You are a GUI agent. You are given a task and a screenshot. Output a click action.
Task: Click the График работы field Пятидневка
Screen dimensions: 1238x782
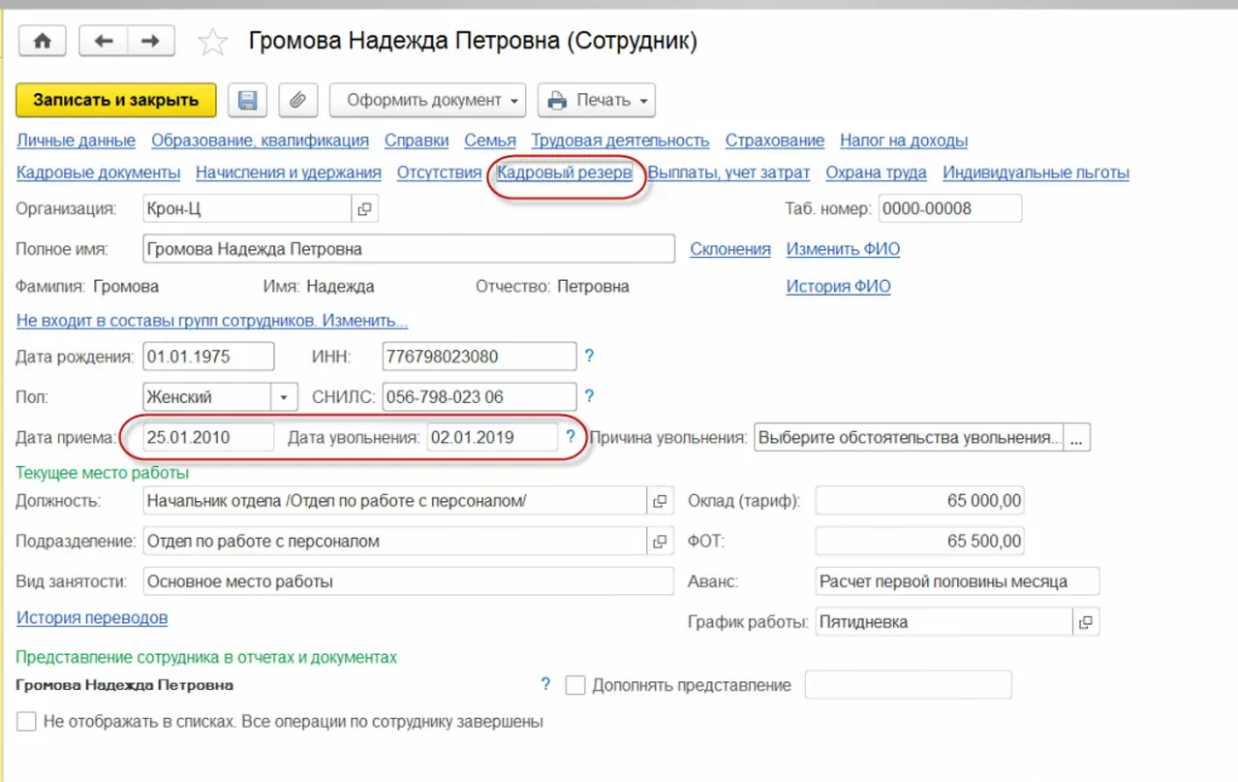[944, 622]
